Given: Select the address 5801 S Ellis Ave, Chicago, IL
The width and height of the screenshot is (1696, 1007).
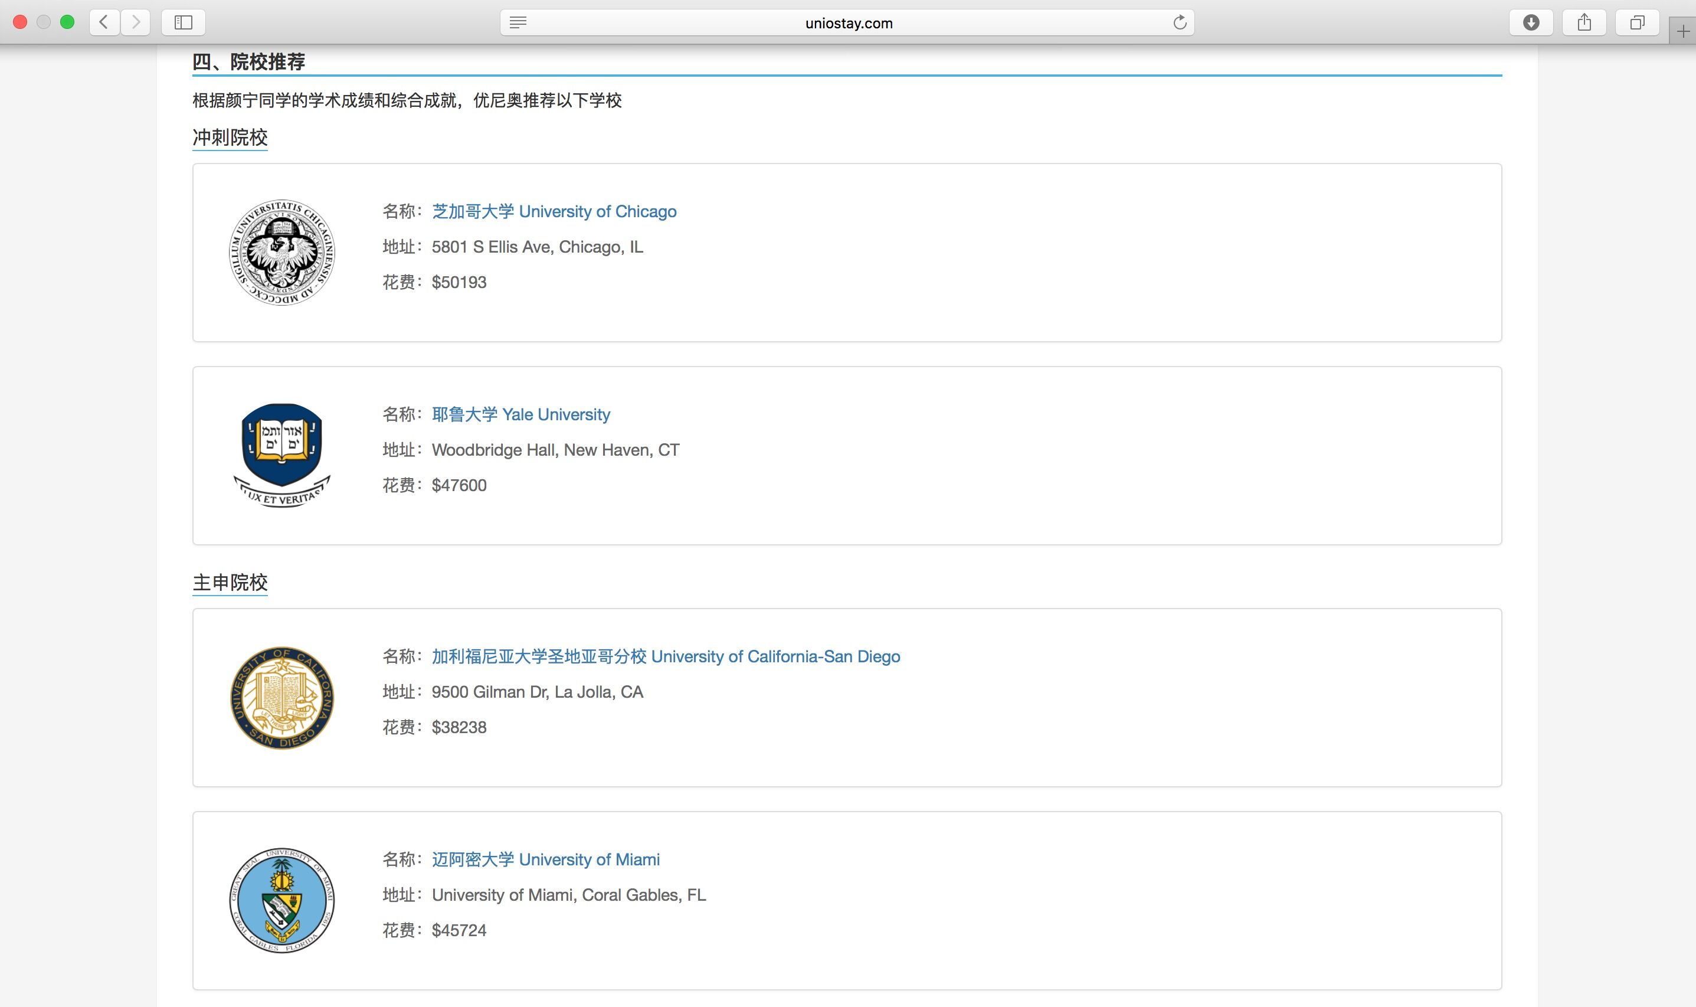Looking at the screenshot, I should pos(537,247).
